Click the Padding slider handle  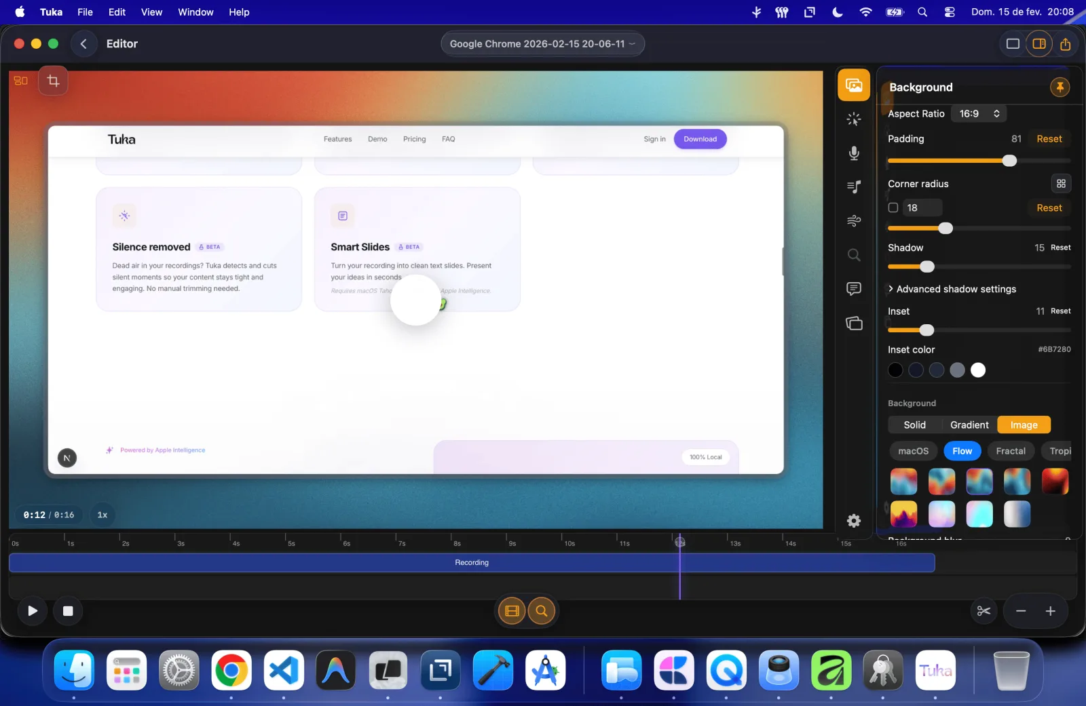(x=1009, y=161)
